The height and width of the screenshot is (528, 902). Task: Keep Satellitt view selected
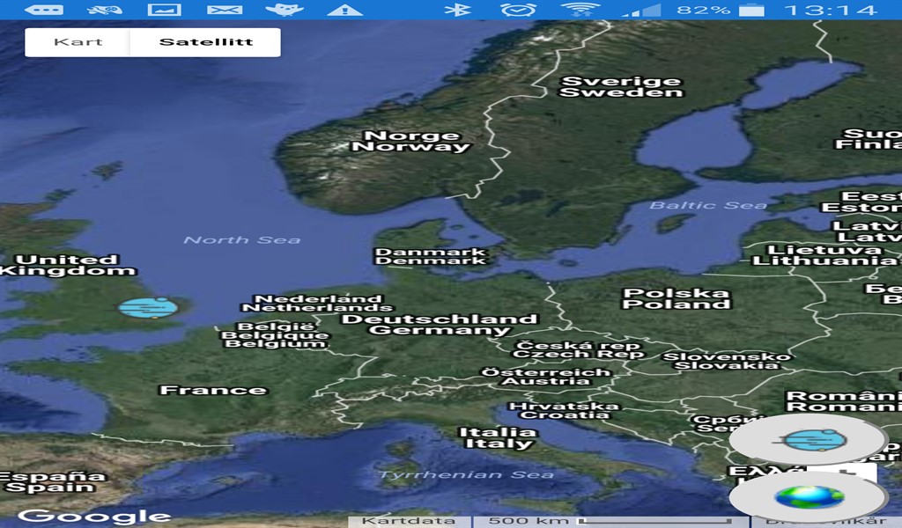click(x=206, y=40)
